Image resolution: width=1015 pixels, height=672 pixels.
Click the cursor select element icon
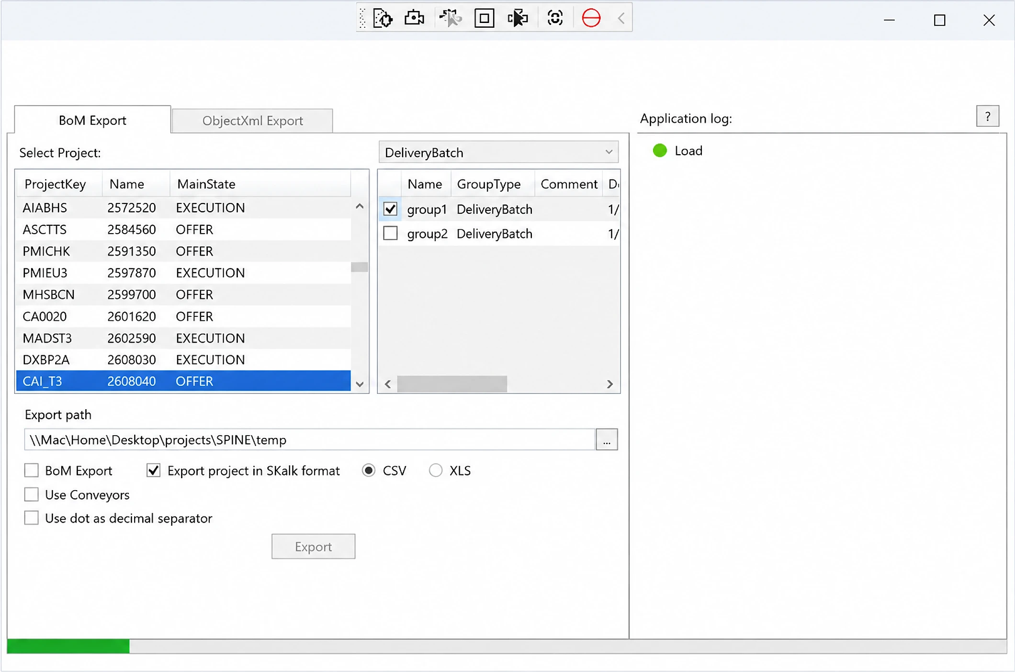518,19
